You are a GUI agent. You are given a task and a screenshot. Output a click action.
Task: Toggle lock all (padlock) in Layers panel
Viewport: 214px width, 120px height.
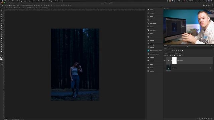click(174, 56)
